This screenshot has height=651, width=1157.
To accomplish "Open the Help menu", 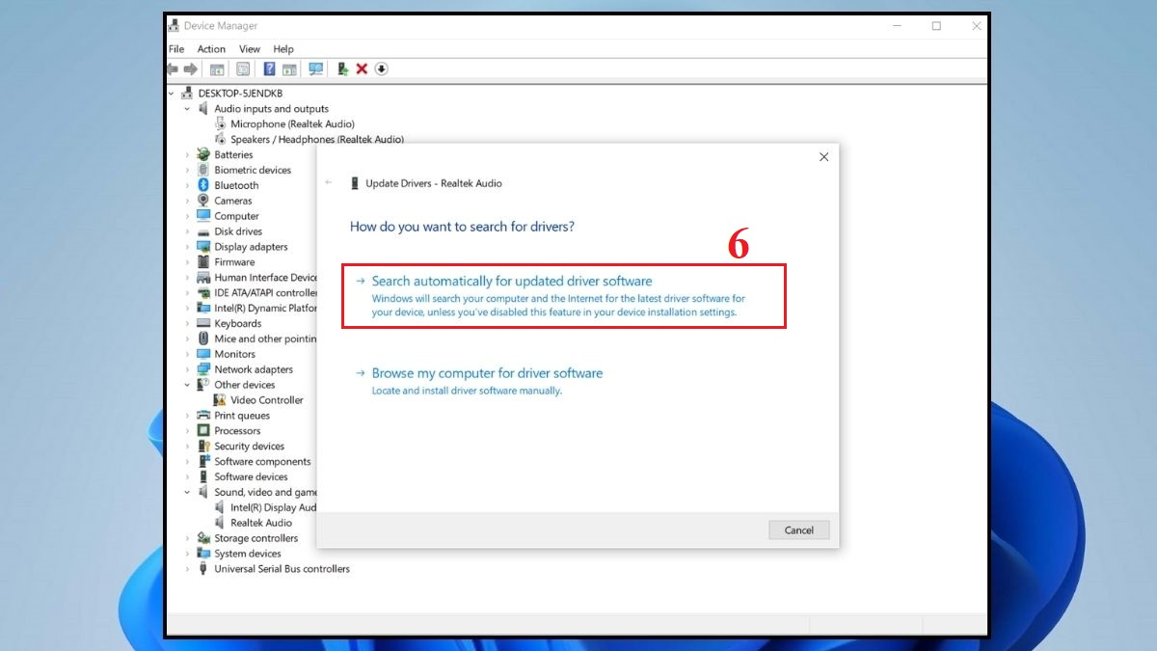I will tap(283, 49).
